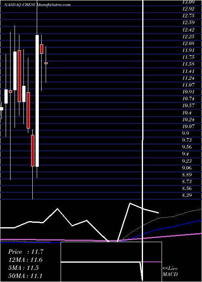Click the 9.4 price axis label
Viewport: 202px width, 282px height.
click(185, 154)
